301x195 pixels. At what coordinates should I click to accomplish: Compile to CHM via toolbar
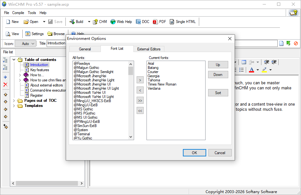[100, 22]
